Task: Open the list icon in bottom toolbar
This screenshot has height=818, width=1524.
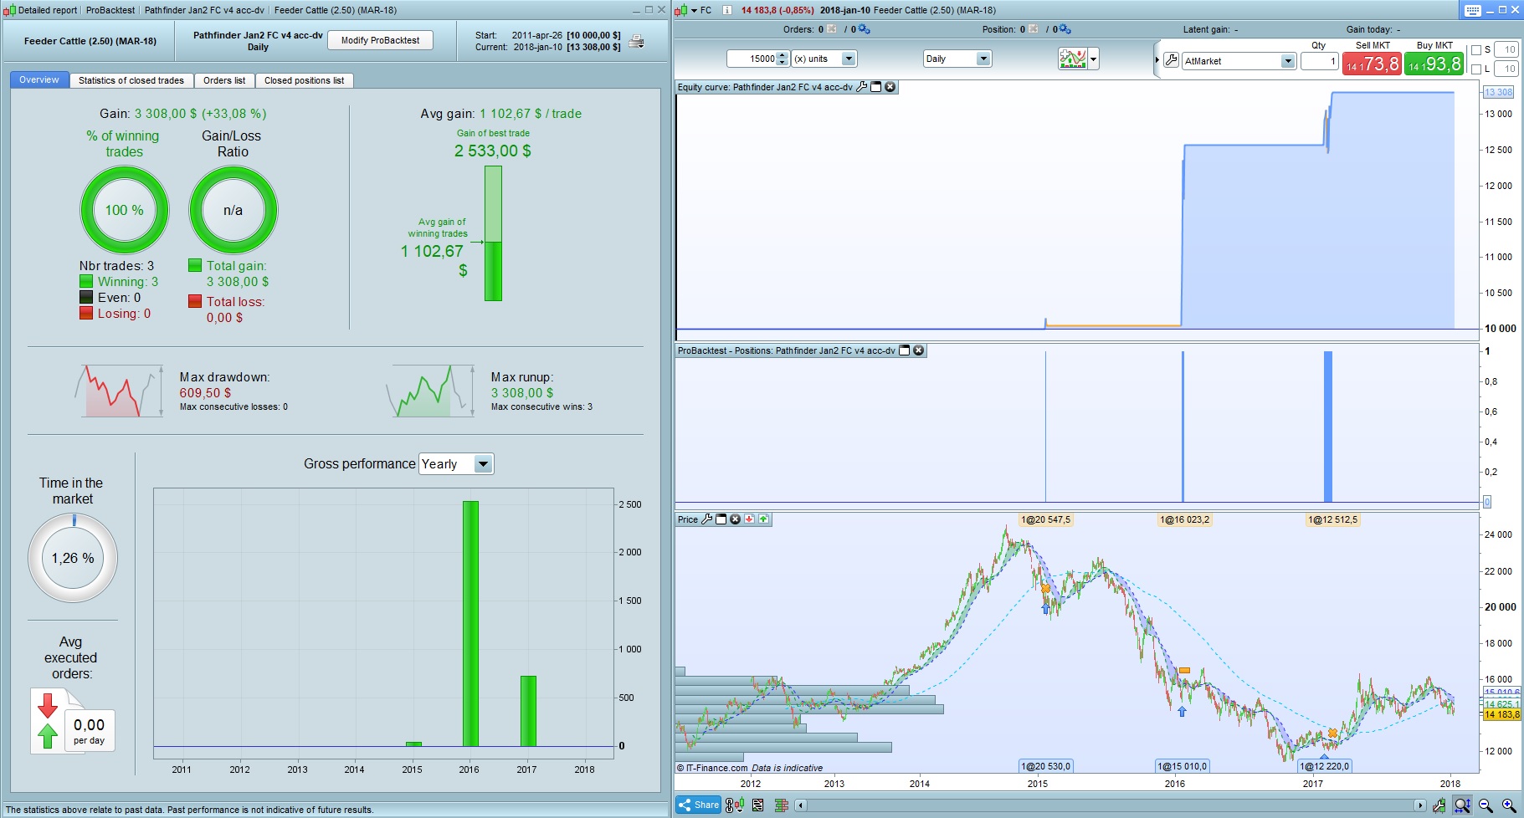Action: click(x=758, y=805)
